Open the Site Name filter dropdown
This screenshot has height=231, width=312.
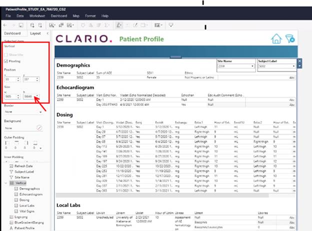[x=236, y=66]
